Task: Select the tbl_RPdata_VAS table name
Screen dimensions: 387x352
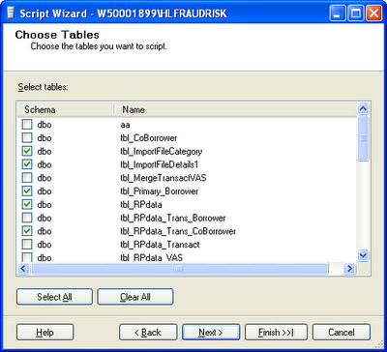Action: pos(151,257)
